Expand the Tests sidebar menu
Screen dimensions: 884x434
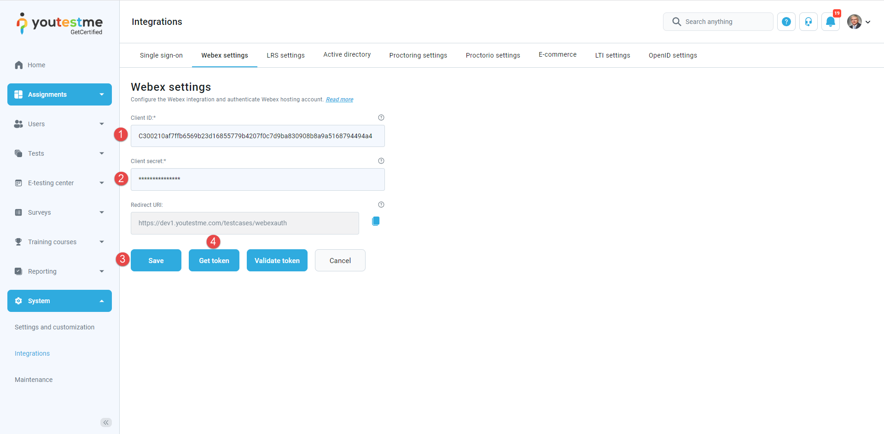tap(59, 153)
